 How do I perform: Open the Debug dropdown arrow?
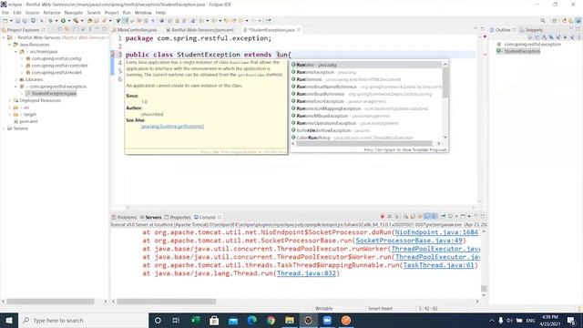click(x=56, y=21)
